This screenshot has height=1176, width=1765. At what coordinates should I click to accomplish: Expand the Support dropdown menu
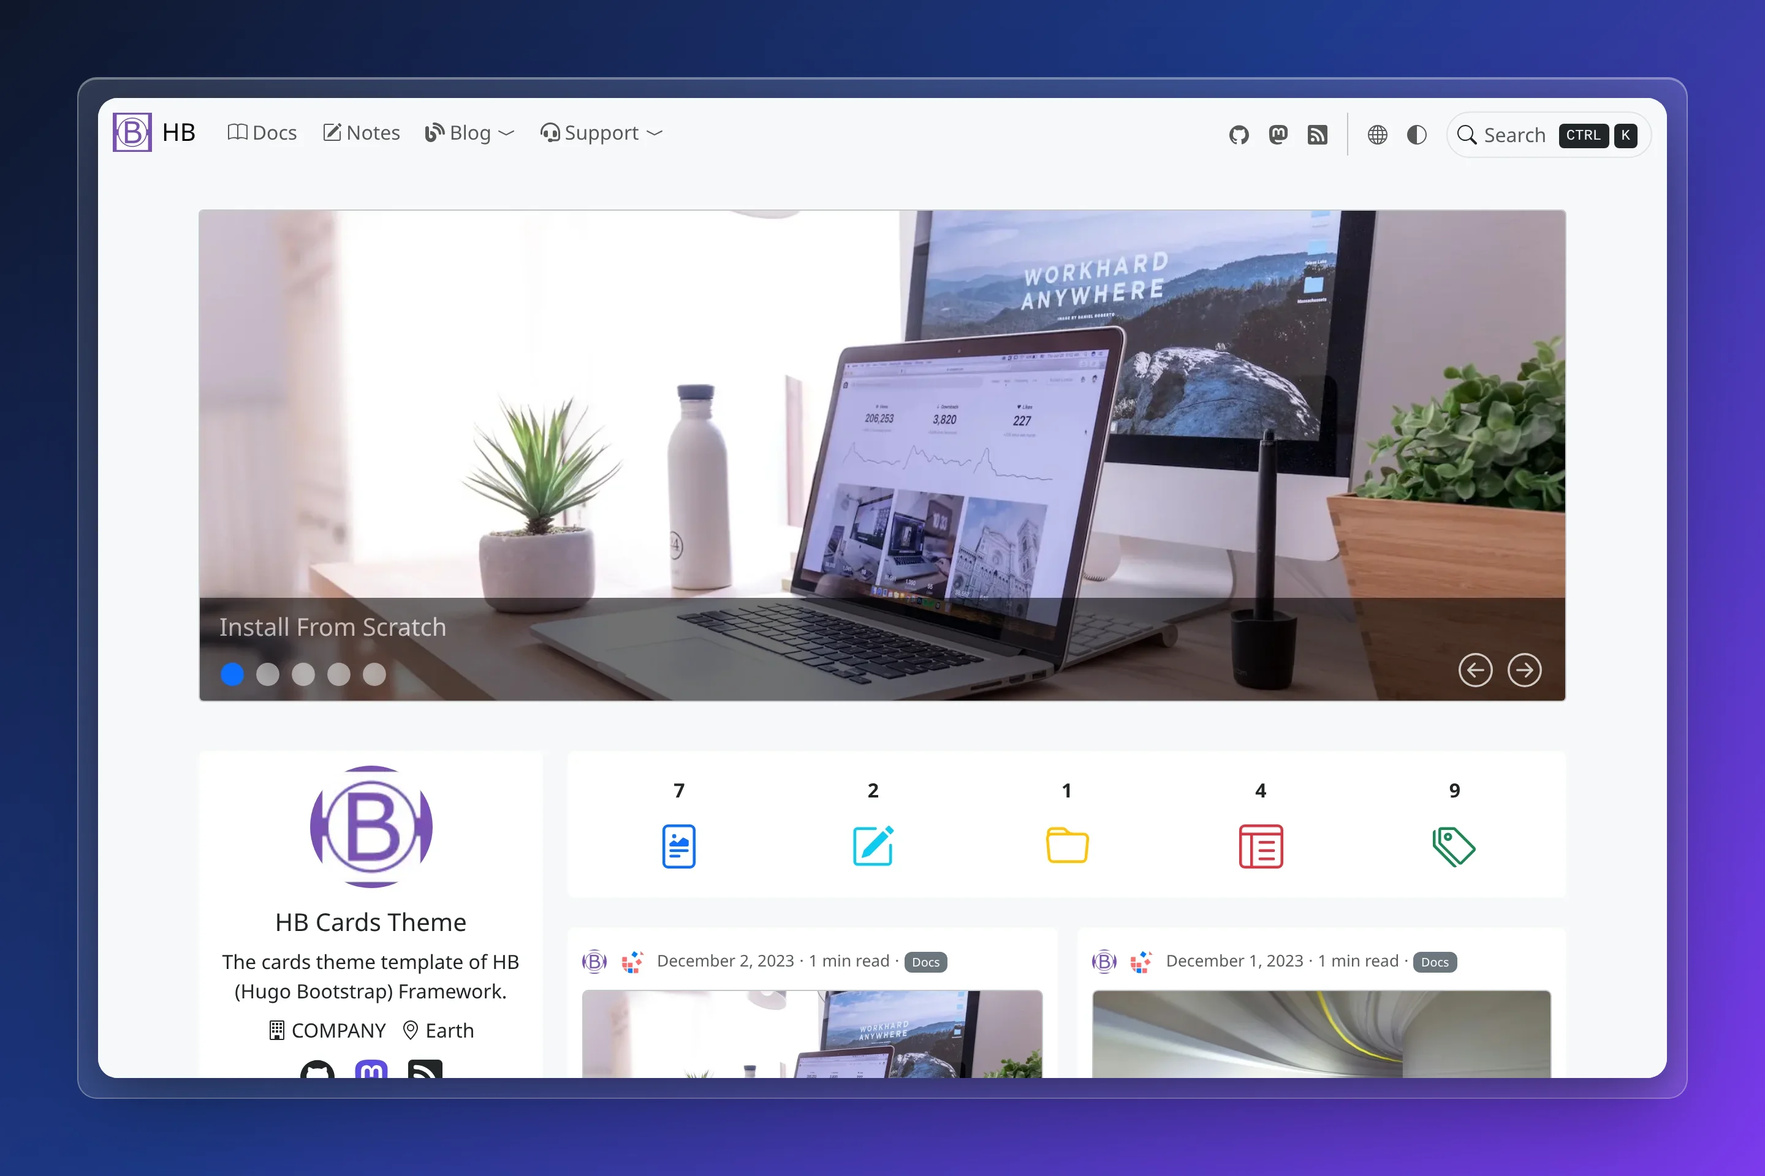click(602, 133)
